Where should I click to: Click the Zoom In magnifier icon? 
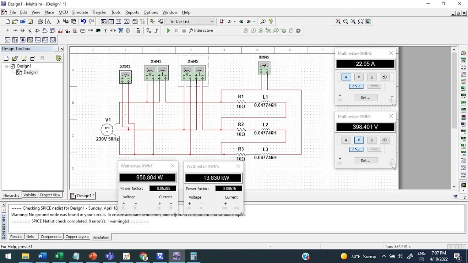point(338,22)
